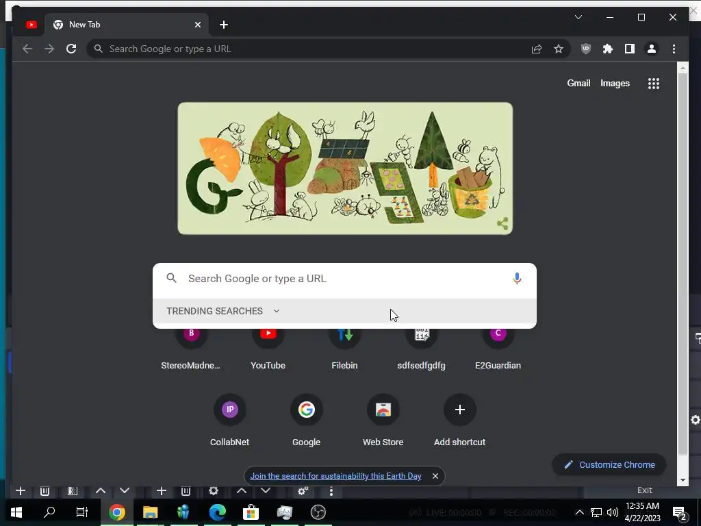Collapse the Trending Searches section
This screenshot has height=526, width=701.
(277, 311)
